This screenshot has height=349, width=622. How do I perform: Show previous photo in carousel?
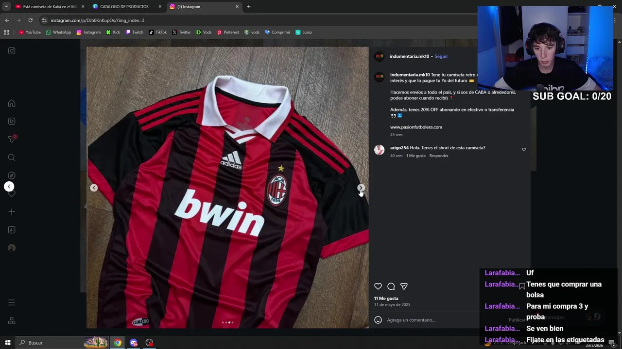94,188
